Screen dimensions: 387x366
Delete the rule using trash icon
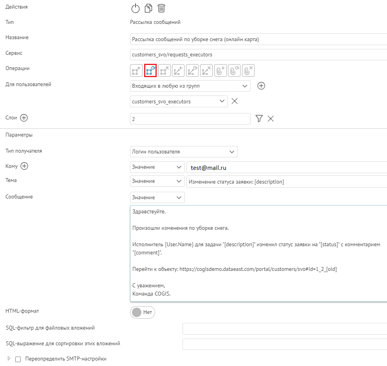tap(161, 8)
